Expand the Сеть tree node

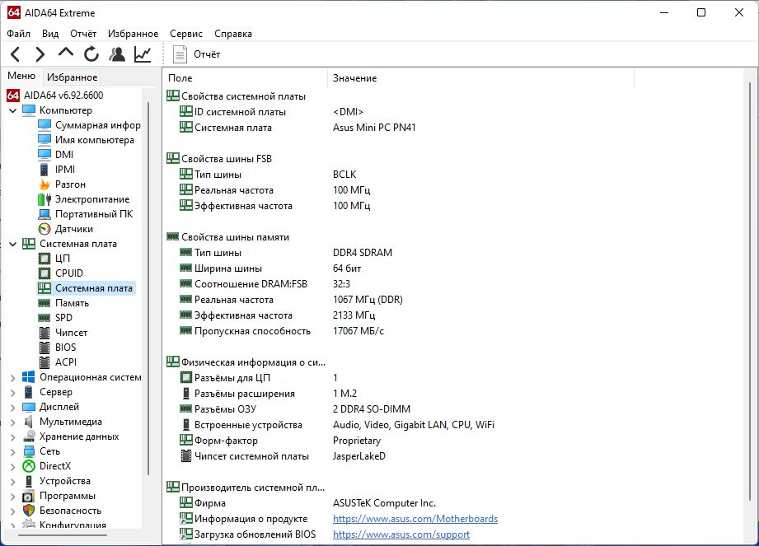click(13, 452)
